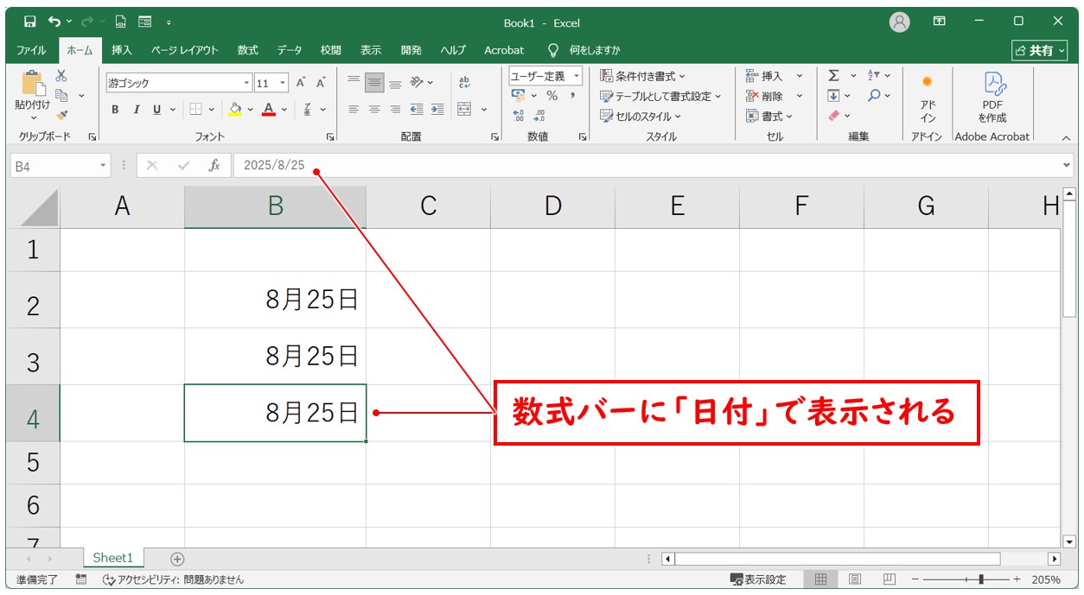1084x595 pixels.
Task: Toggle Bold formatting
Action: [115, 109]
